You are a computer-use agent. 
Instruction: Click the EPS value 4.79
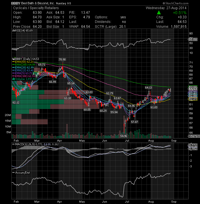point(87,17)
